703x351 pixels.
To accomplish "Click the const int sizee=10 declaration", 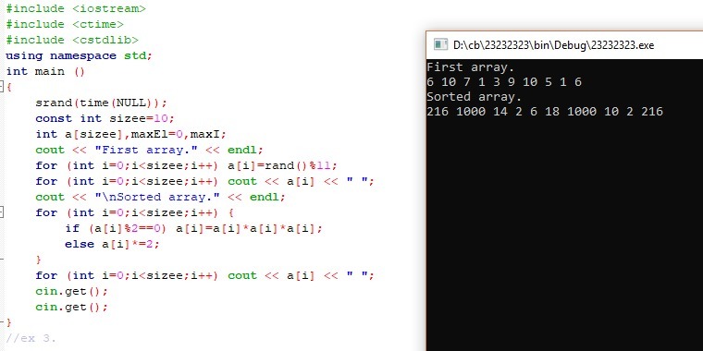I will click(105, 118).
